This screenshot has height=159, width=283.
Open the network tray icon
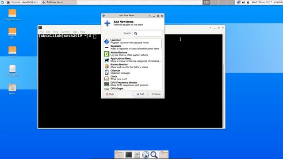tap(238, 2)
